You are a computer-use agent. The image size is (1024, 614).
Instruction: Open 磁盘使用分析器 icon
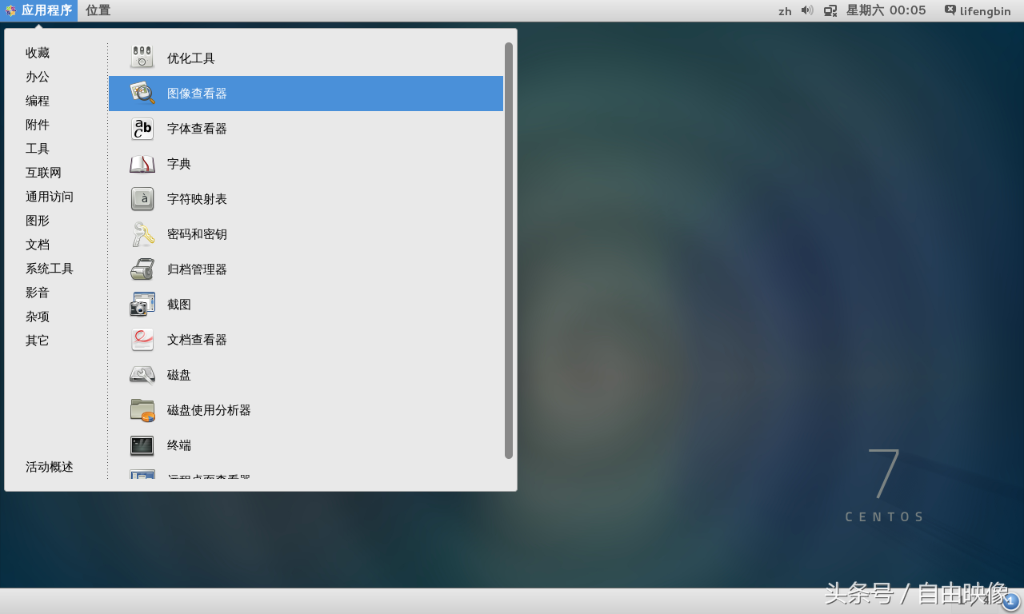click(x=142, y=410)
